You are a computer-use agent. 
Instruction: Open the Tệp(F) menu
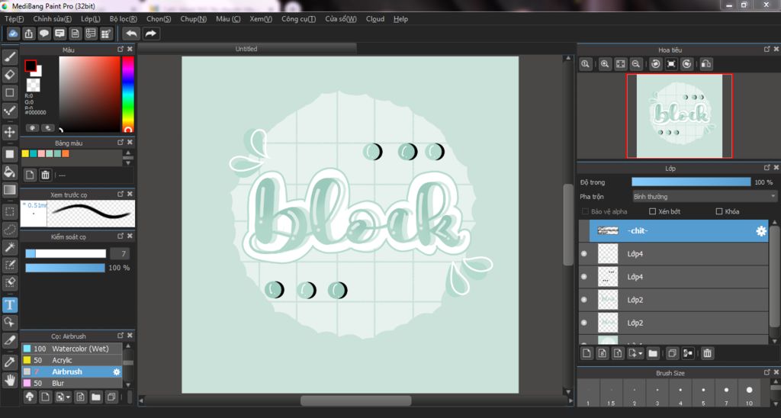point(14,19)
